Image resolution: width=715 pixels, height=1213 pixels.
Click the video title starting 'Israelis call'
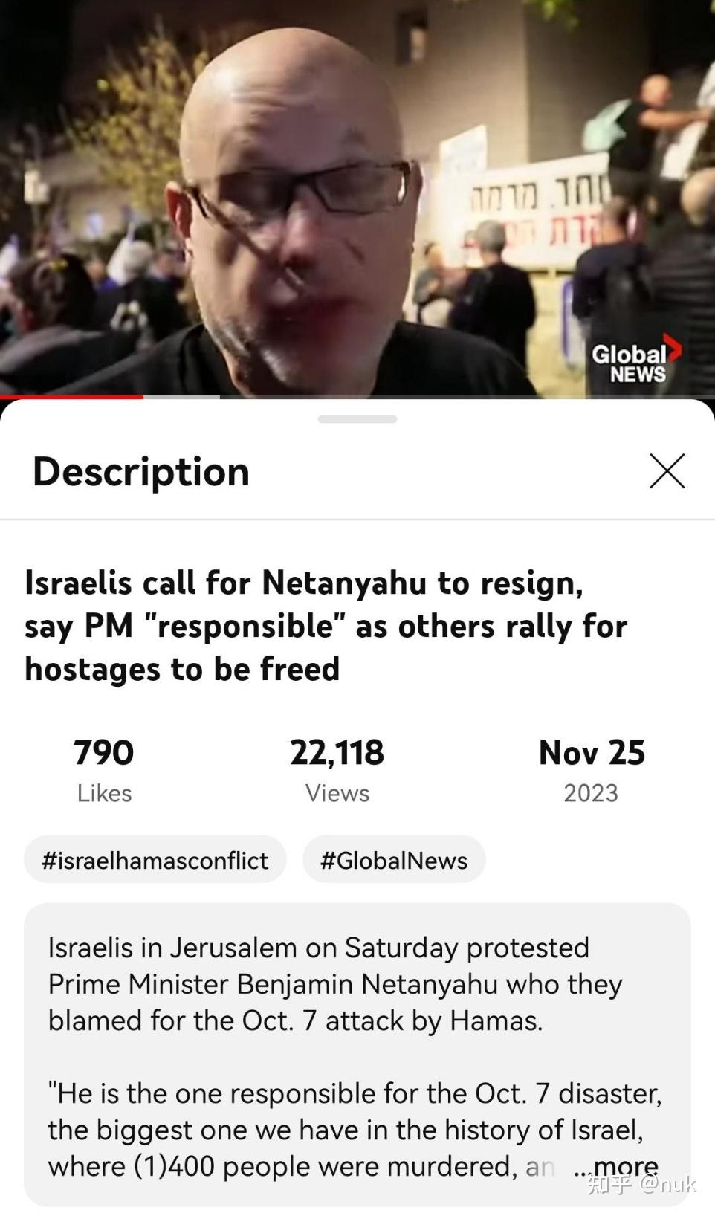tap(326, 626)
